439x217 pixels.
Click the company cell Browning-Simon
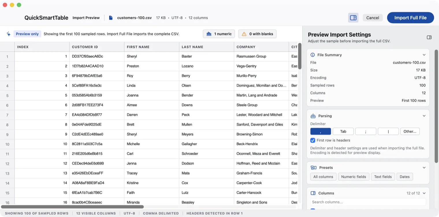click(x=261, y=134)
